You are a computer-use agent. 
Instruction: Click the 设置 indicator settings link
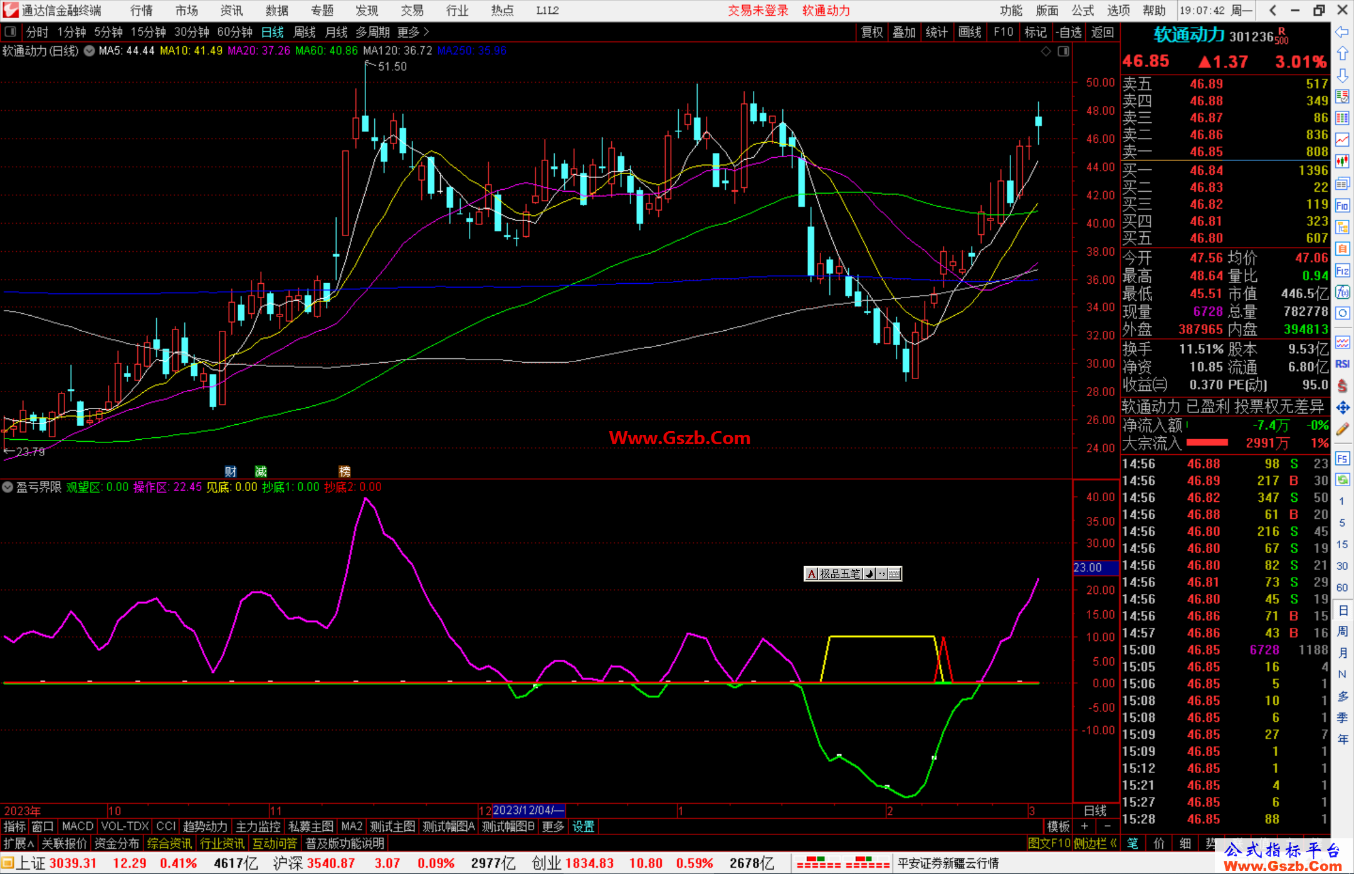(x=583, y=826)
